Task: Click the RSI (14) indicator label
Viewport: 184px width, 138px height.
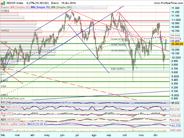Action: coord(6,103)
